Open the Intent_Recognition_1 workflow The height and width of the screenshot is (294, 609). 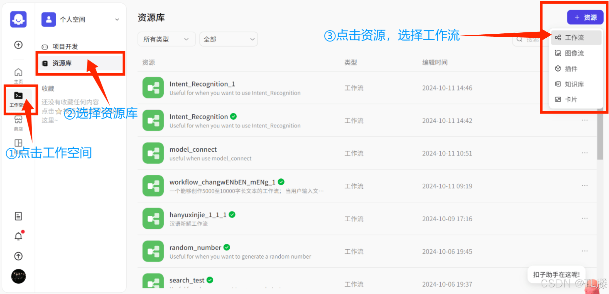coord(202,84)
